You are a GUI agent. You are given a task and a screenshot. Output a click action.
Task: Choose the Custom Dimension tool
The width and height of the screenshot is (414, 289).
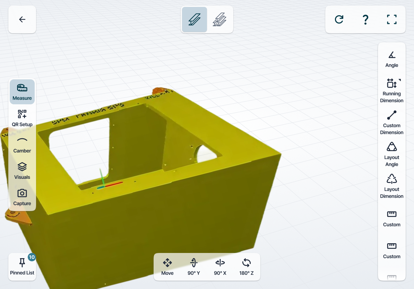click(x=392, y=122)
